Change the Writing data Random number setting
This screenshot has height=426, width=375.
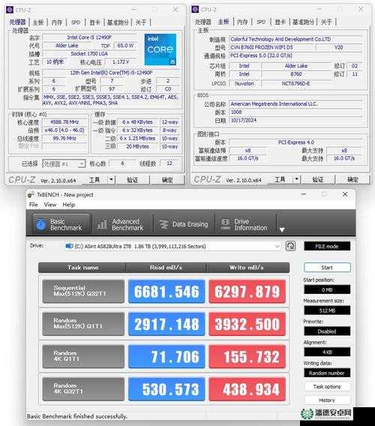pos(327,373)
